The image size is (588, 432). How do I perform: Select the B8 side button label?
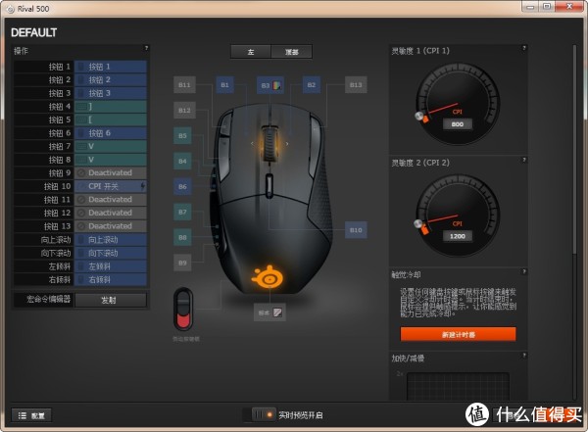coord(182,237)
